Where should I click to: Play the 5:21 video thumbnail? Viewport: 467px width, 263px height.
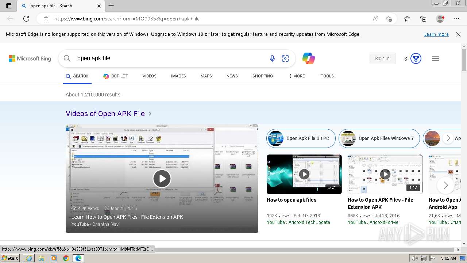pos(304,174)
